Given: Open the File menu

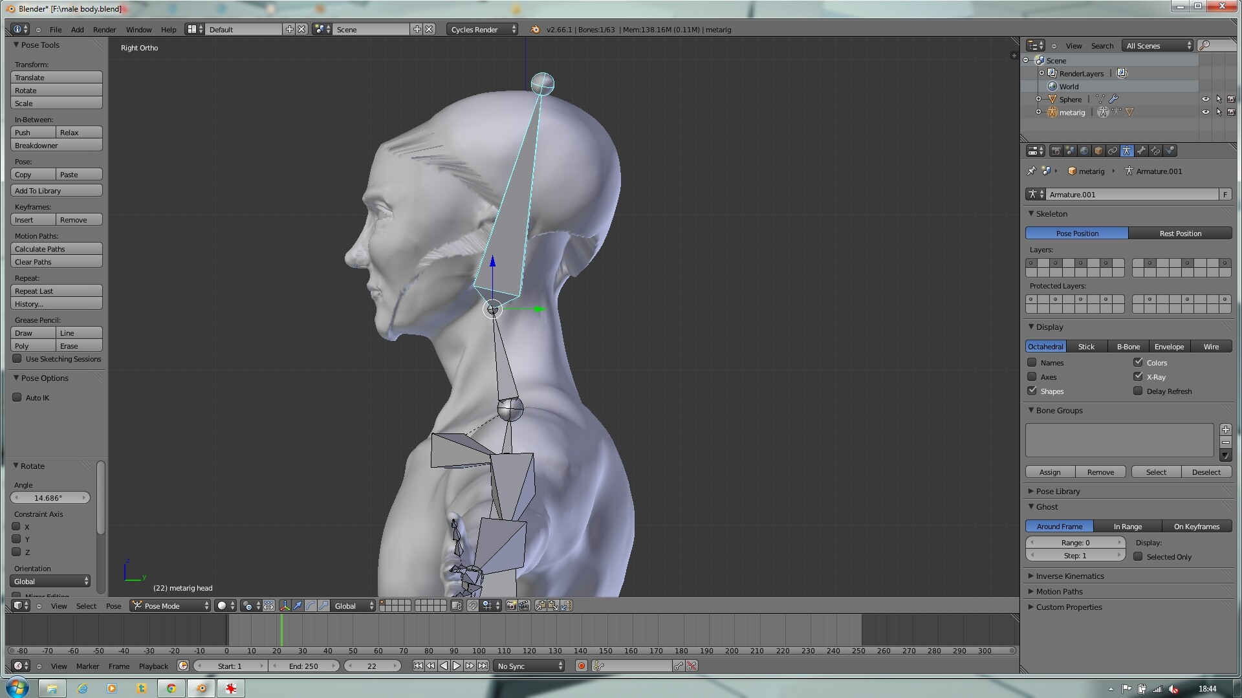Looking at the screenshot, I should coord(56,30).
